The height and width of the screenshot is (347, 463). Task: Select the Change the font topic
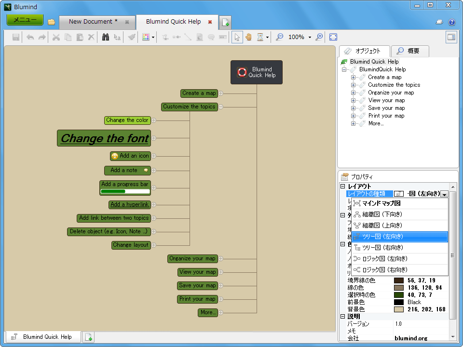tap(104, 138)
